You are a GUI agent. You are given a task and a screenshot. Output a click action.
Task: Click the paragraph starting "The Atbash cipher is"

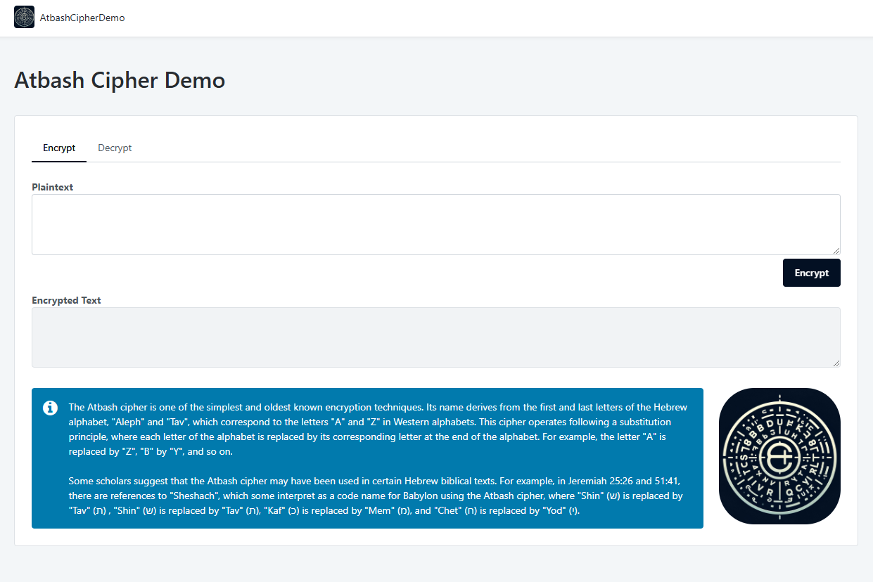(378, 429)
